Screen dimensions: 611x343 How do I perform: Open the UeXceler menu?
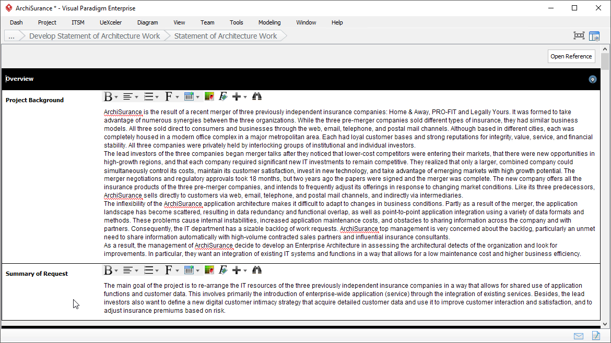coord(111,22)
